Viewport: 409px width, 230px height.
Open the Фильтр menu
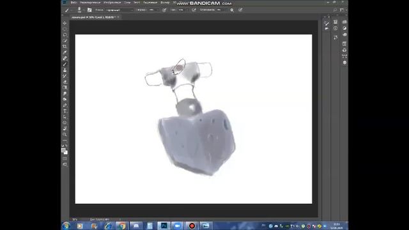tap(165, 3)
